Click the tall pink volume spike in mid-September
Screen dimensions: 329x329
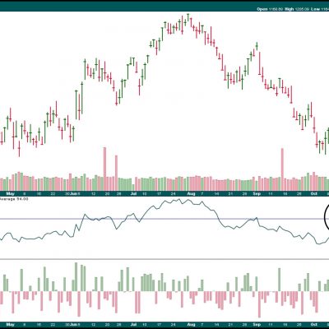click(x=282, y=169)
